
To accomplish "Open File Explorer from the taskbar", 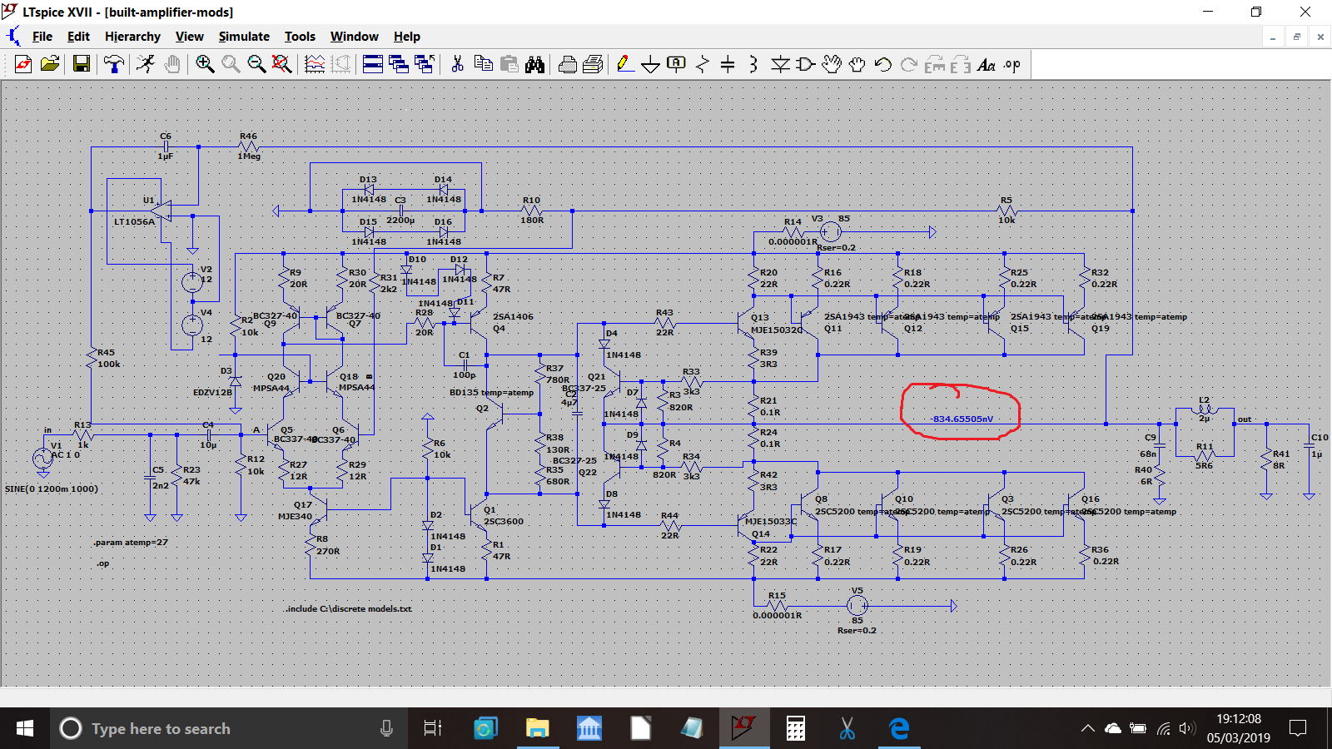I will coord(537,729).
